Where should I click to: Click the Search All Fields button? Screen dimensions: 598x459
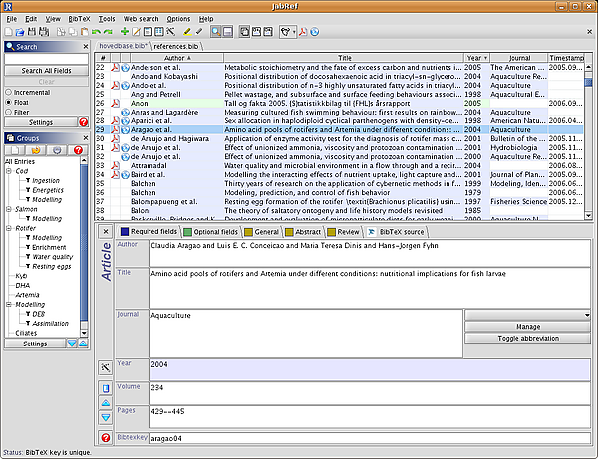point(47,68)
